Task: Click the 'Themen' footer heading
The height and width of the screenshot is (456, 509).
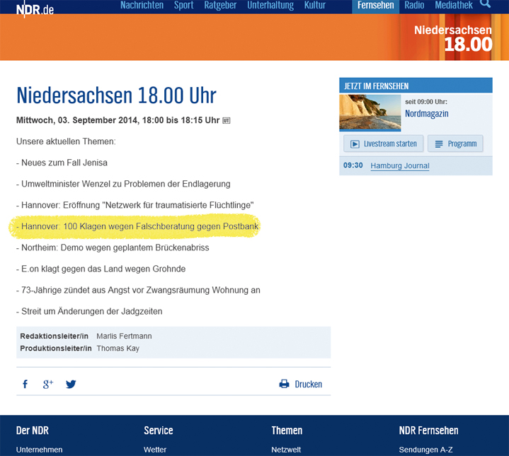Action: pyautogui.click(x=287, y=431)
